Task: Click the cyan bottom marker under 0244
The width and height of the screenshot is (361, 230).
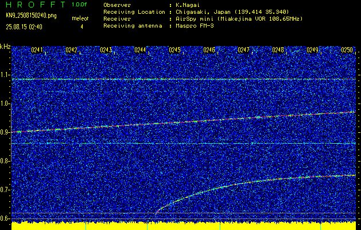Action: (147, 227)
